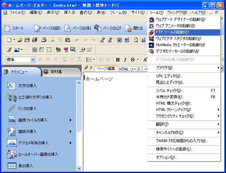Viewport: 226px width, 173px height.
Task: Click the 表の挿入 table icon
Action: click(x=12, y=166)
